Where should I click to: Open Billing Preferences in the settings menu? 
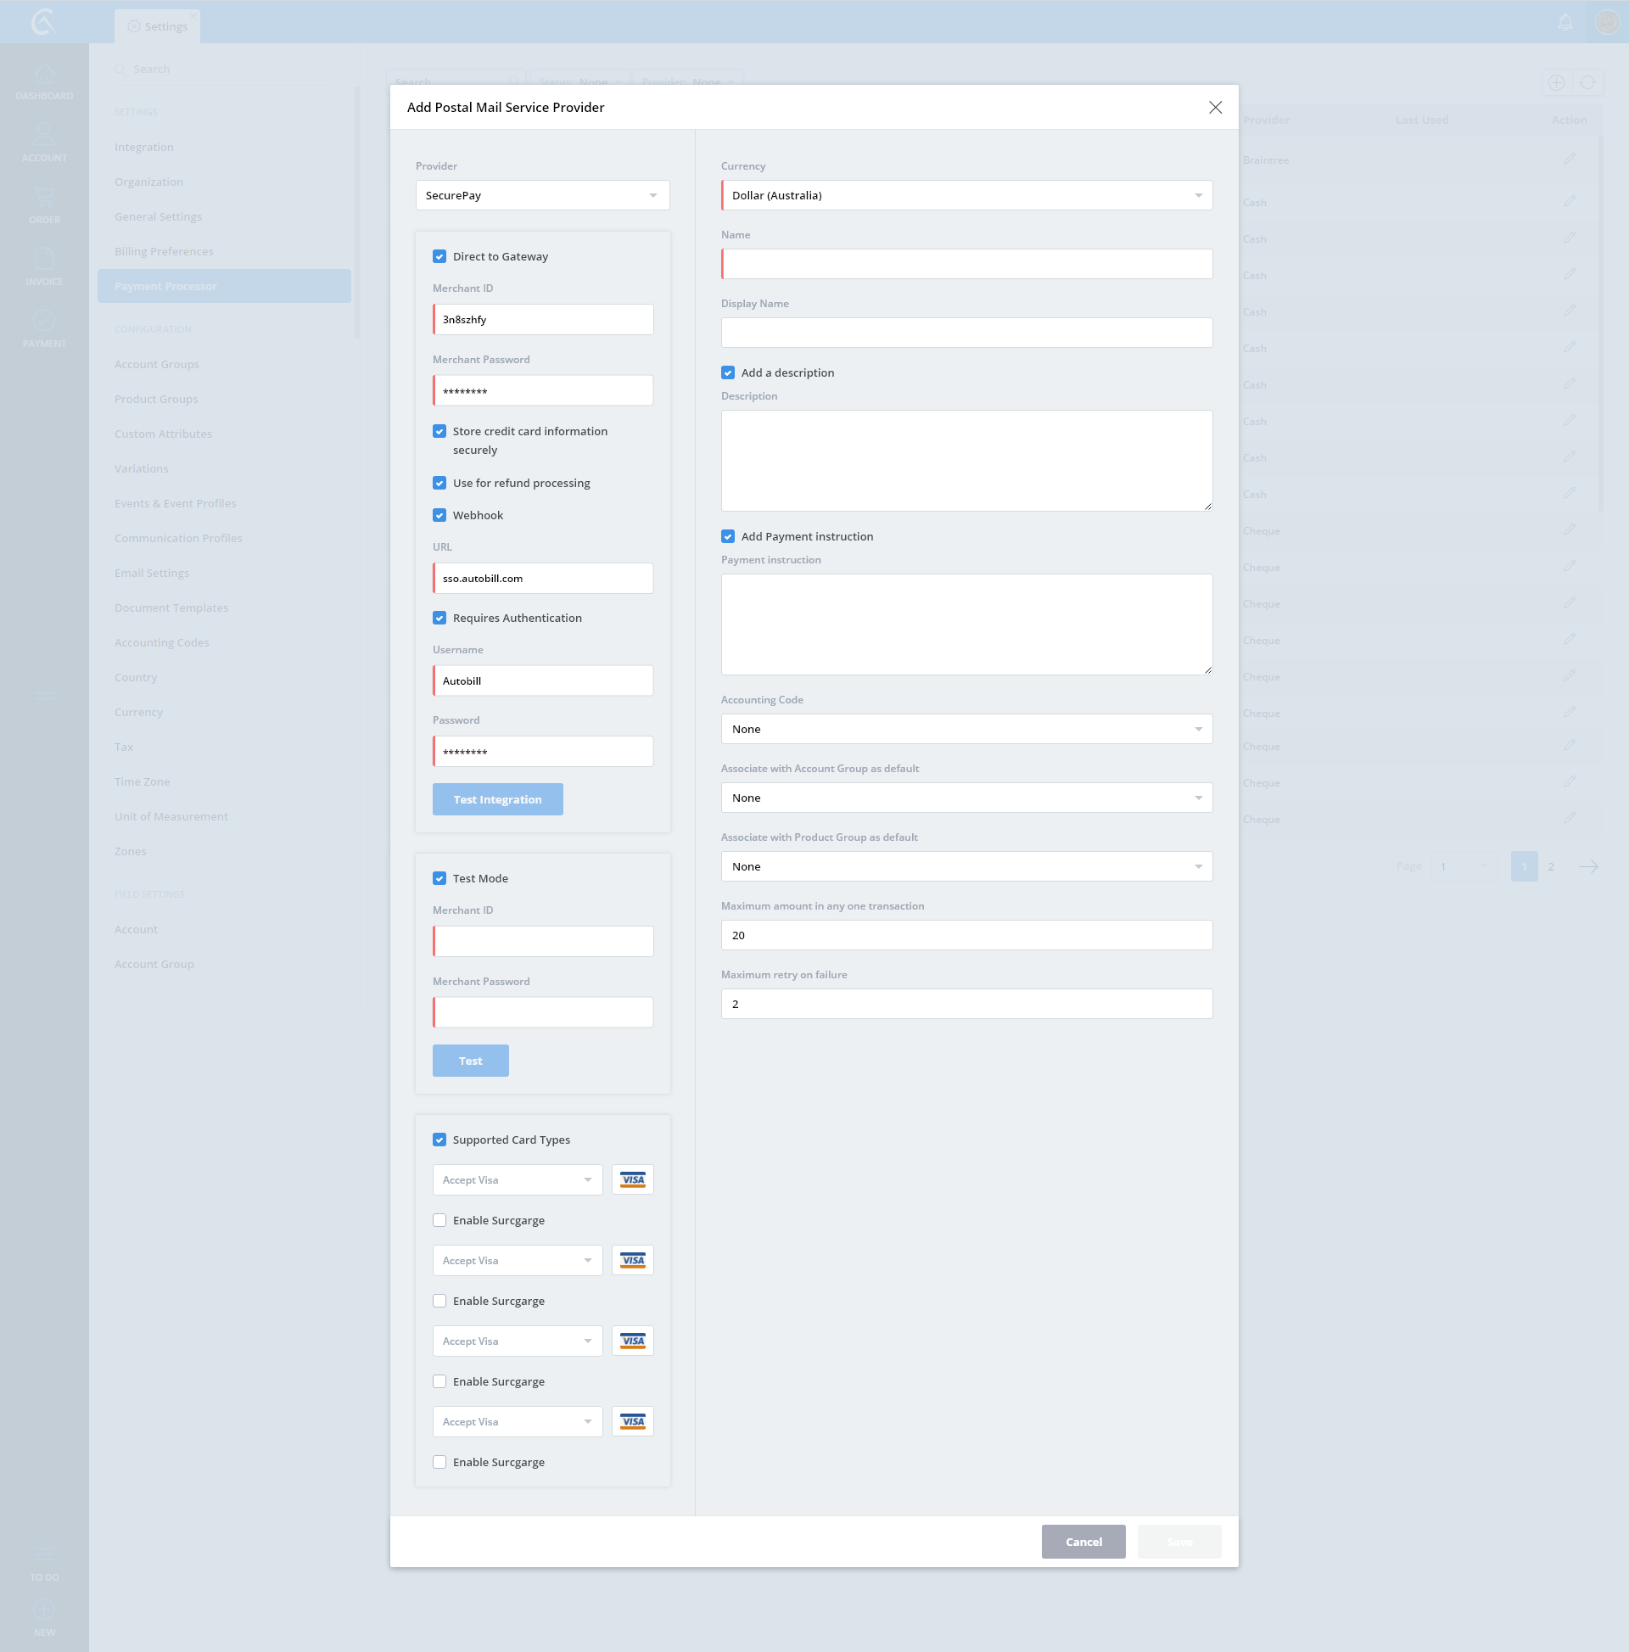(x=165, y=251)
